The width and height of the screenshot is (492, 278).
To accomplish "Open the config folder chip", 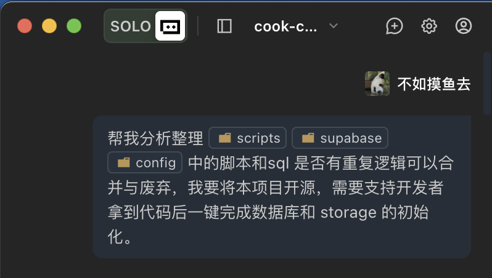I will (145, 162).
